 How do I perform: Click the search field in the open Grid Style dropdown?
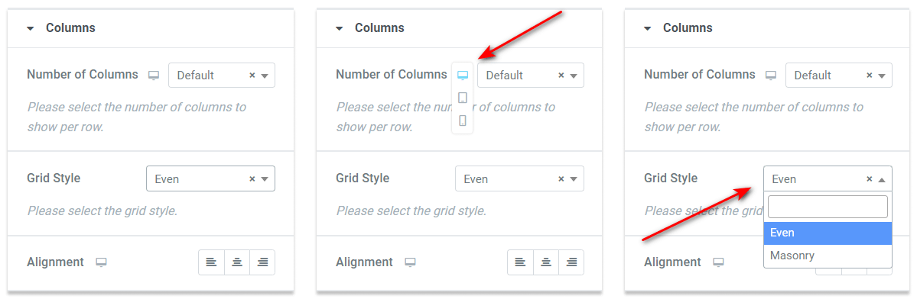828,207
